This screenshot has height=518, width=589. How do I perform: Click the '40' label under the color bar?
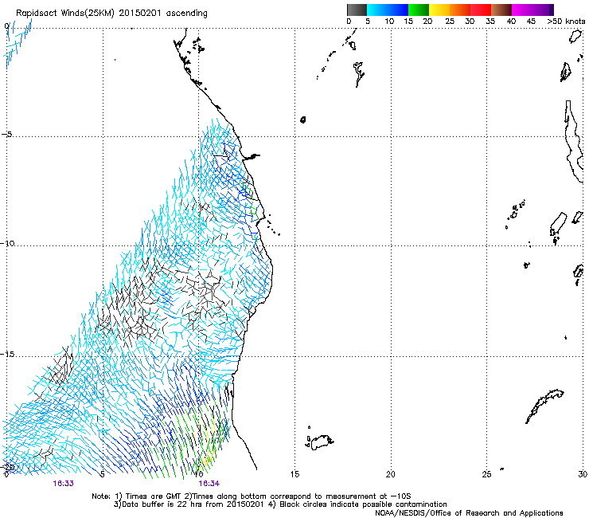(x=511, y=22)
